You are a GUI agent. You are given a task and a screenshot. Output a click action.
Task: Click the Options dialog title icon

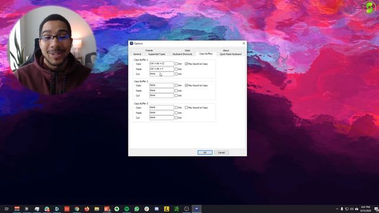(x=131, y=43)
